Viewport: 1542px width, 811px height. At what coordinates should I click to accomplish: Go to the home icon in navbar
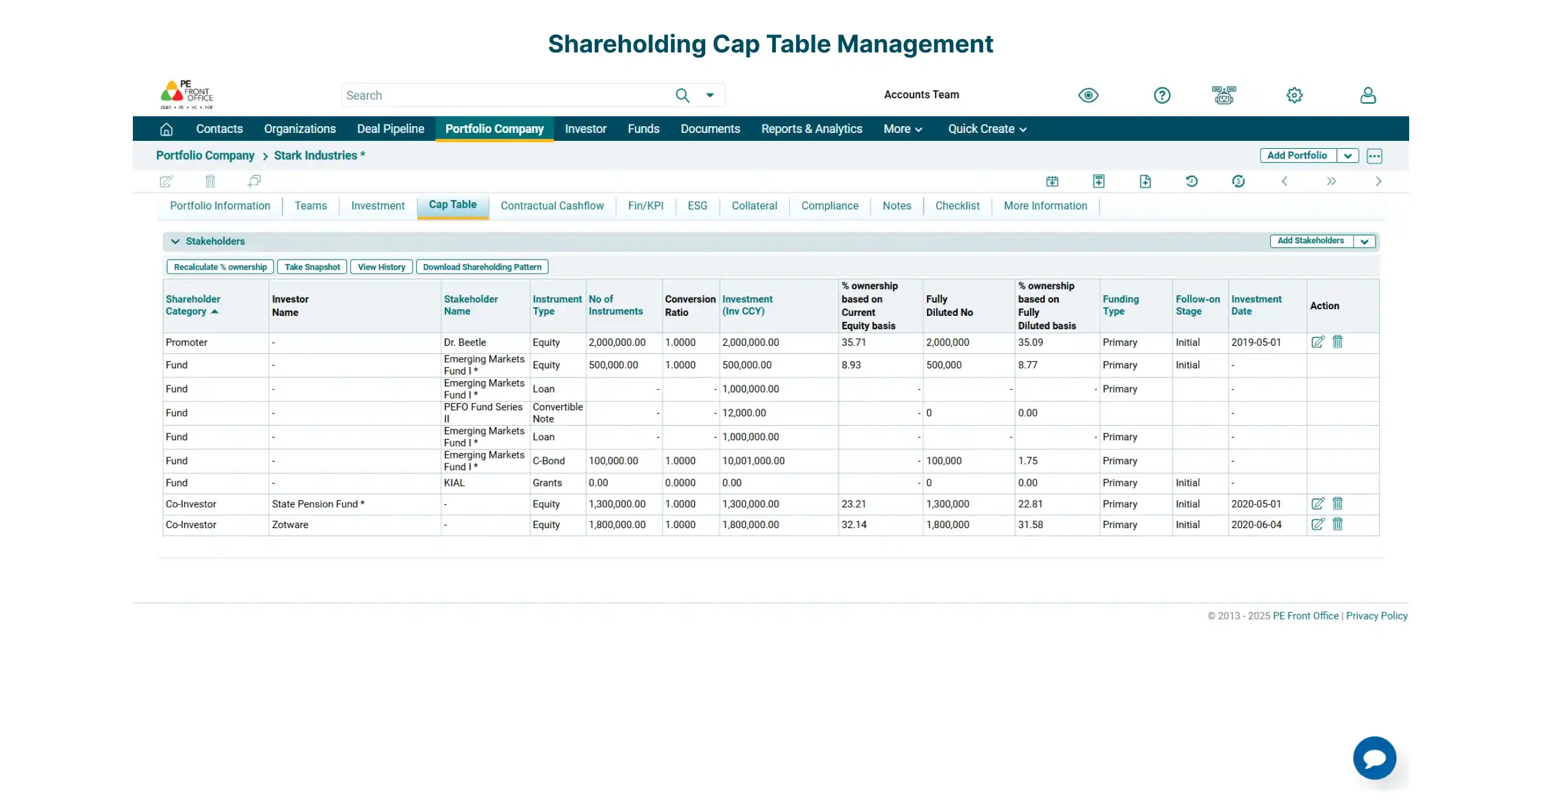(x=166, y=129)
